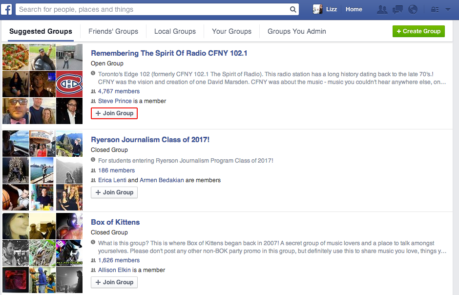Open Groups You Admin tab
The width and height of the screenshot is (459, 295).
point(296,31)
